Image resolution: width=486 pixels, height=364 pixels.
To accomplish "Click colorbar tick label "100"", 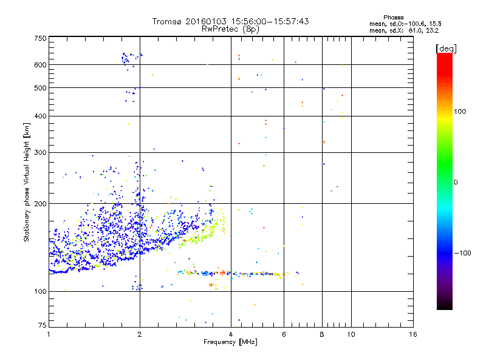I will tap(460, 112).
